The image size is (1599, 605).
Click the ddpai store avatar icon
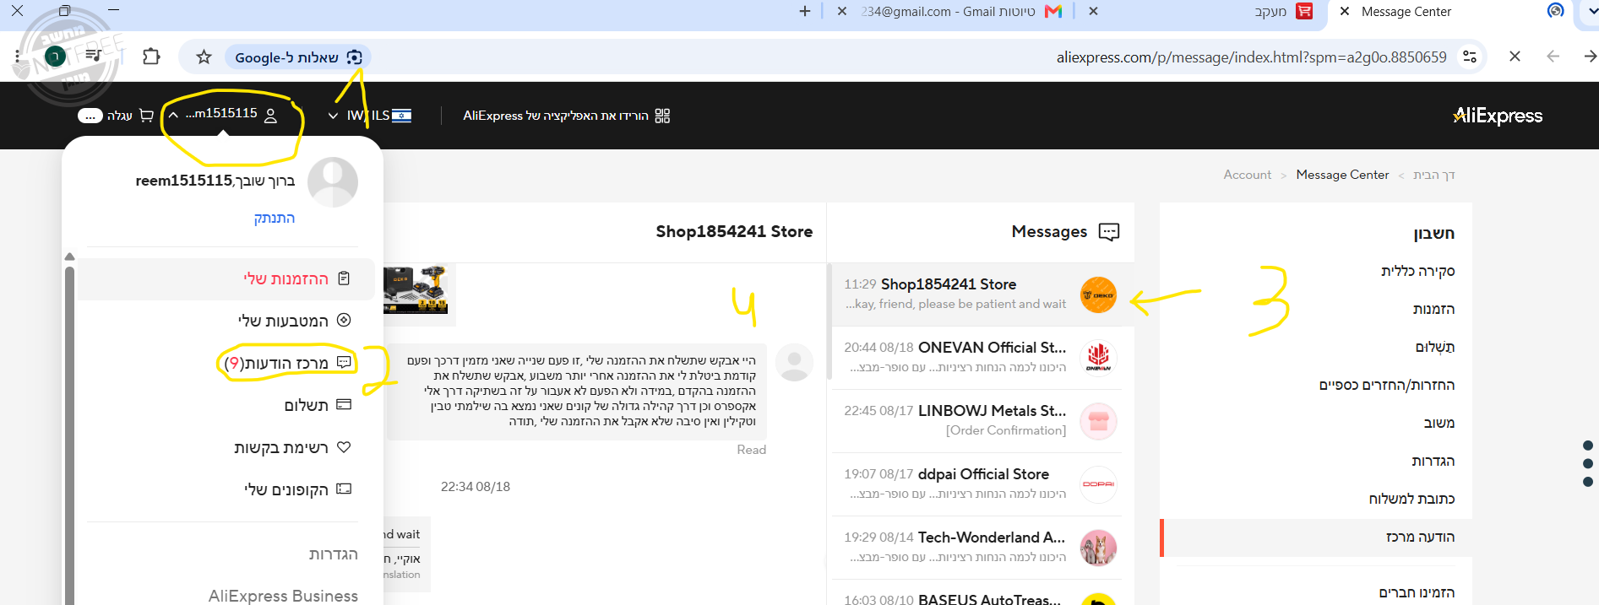point(1098,484)
